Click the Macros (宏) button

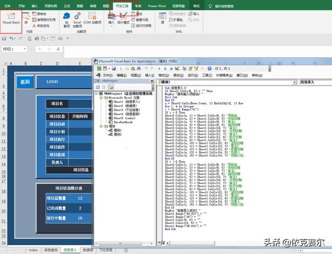pyautogui.click(x=26, y=19)
